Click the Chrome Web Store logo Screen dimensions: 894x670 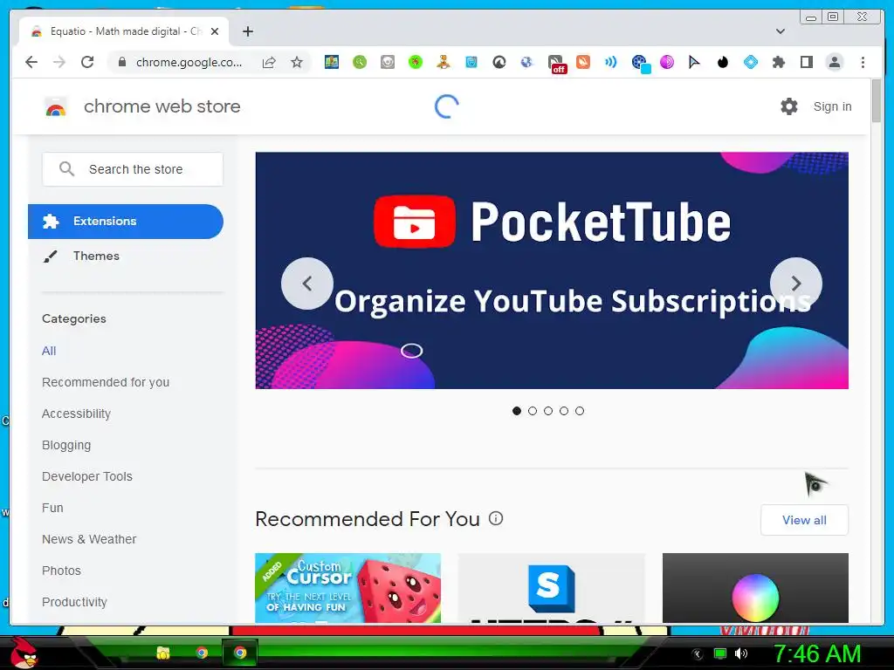[x=55, y=106]
